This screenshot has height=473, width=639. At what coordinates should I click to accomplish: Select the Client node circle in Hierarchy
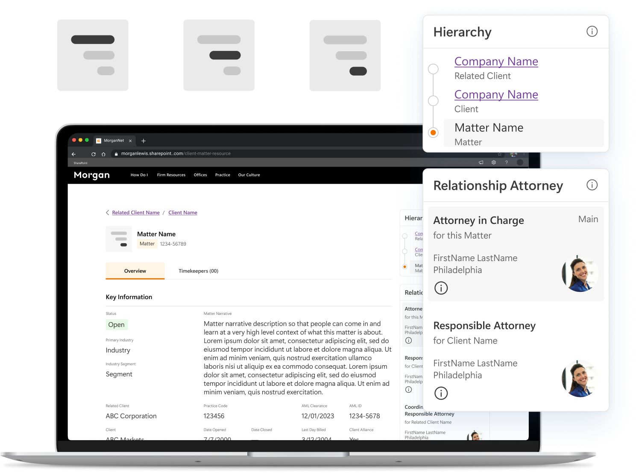pos(433,101)
